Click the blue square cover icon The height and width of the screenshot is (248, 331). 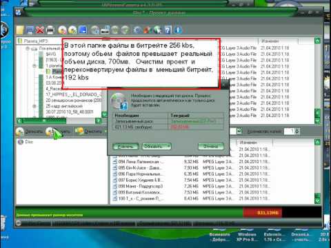[83, 30]
